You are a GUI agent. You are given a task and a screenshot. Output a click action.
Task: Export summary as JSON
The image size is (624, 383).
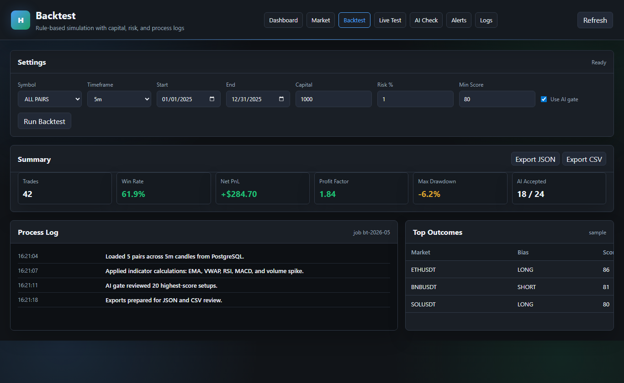point(535,159)
